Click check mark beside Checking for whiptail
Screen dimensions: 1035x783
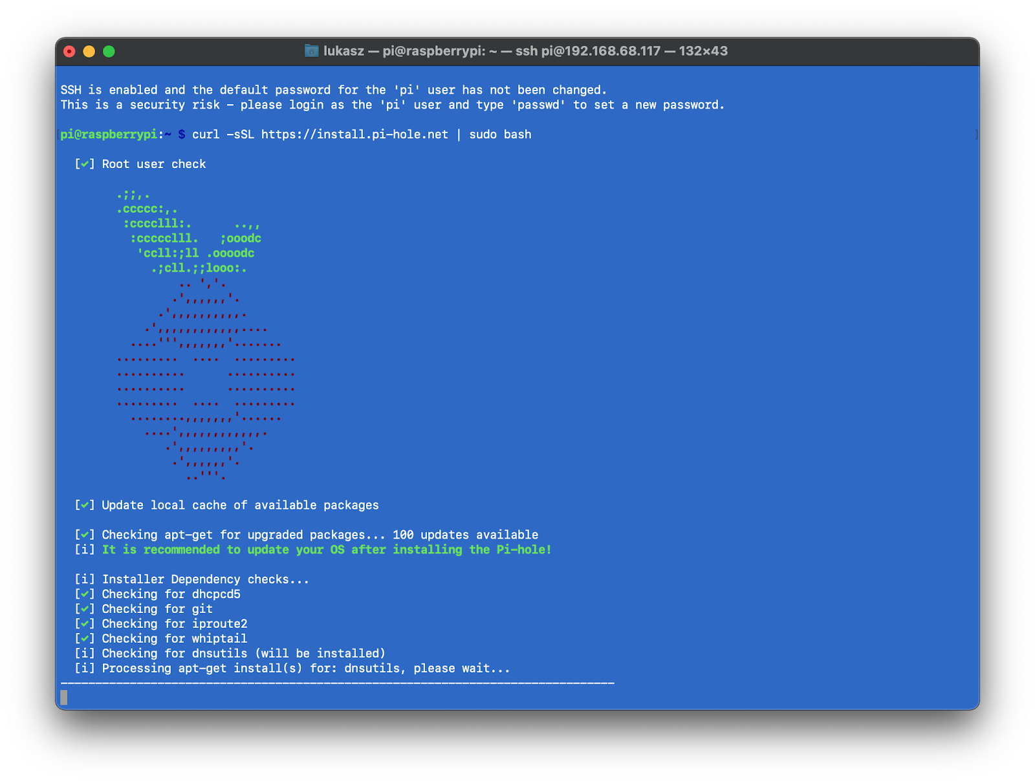[x=85, y=639]
